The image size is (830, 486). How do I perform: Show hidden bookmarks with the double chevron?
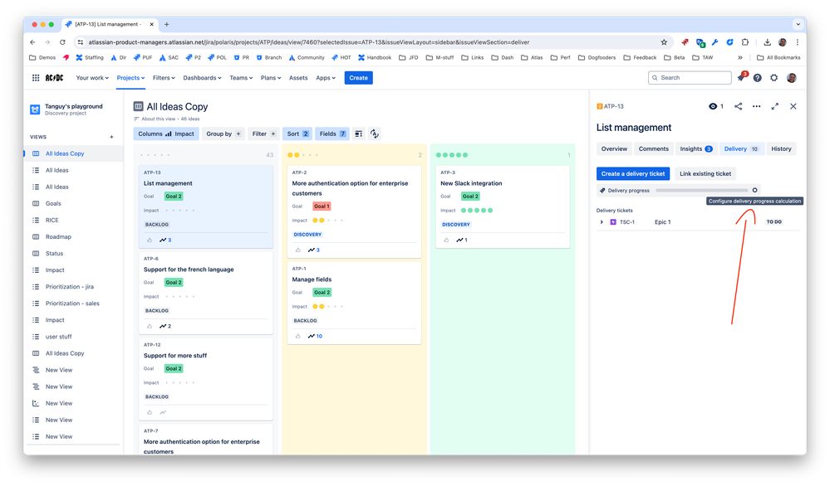740,57
